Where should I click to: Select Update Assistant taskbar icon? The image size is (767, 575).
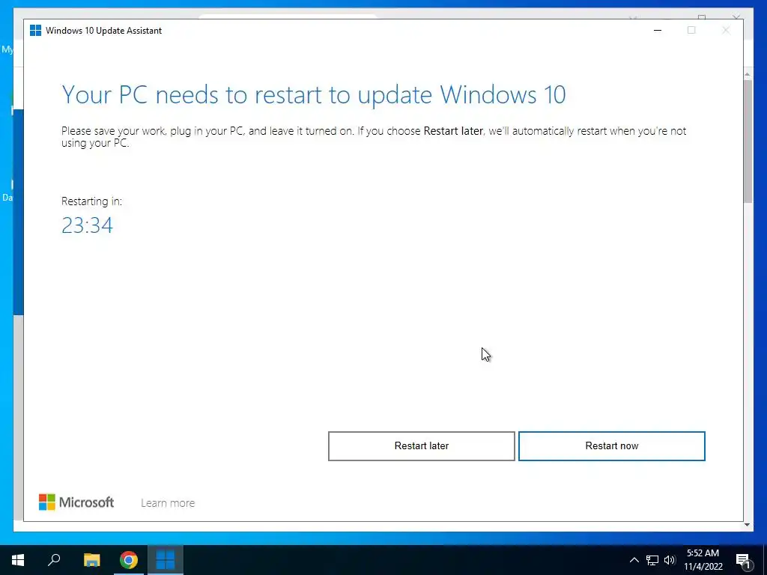click(166, 560)
